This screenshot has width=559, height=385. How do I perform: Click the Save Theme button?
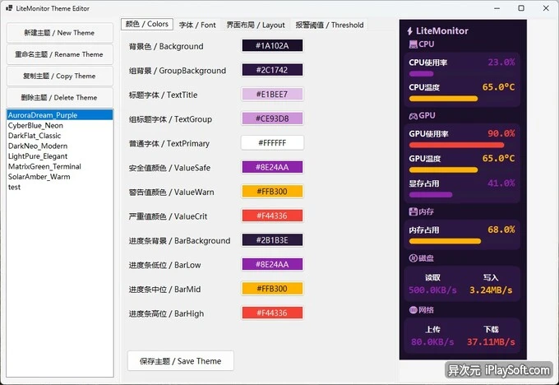181,361
